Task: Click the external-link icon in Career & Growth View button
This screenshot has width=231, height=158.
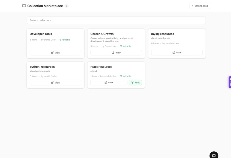Action: pyautogui.click(x=113, y=52)
